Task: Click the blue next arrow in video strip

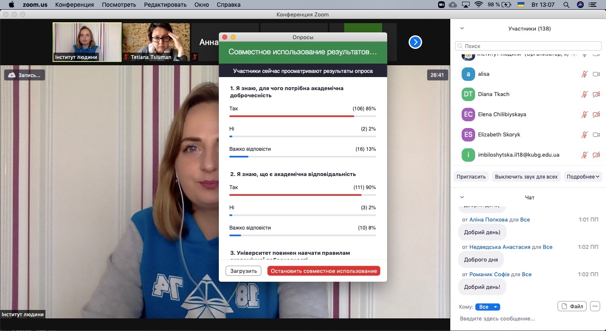Action: point(415,42)
